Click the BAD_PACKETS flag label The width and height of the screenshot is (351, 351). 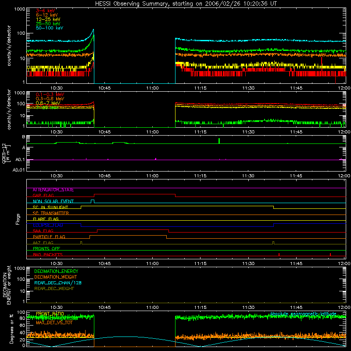pyautogui.click(x=48, y=254)
